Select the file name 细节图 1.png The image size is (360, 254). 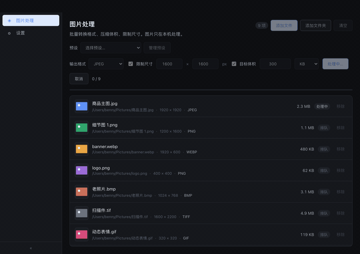(105, 125)
